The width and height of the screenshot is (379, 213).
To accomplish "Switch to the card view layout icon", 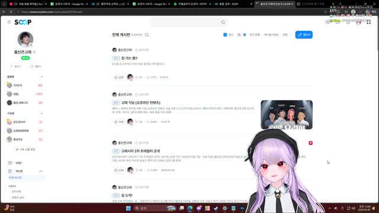I will click(x=239, y=35).
